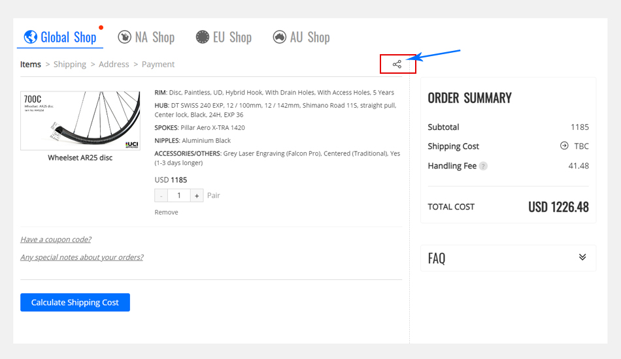The width and height of the screenshot is (621, 359).
Task: Click the Shipping Cost arrow icon
Action: click(x=564, y=146)
